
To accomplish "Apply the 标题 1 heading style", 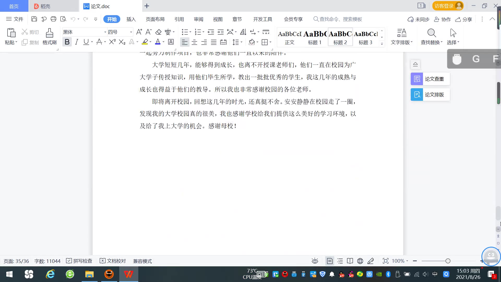I will point(315,37).
